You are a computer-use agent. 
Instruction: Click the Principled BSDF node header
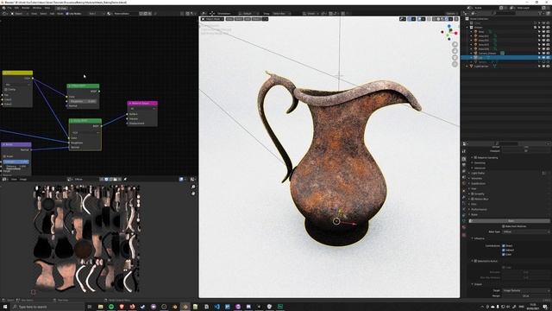tap(85, 121)
